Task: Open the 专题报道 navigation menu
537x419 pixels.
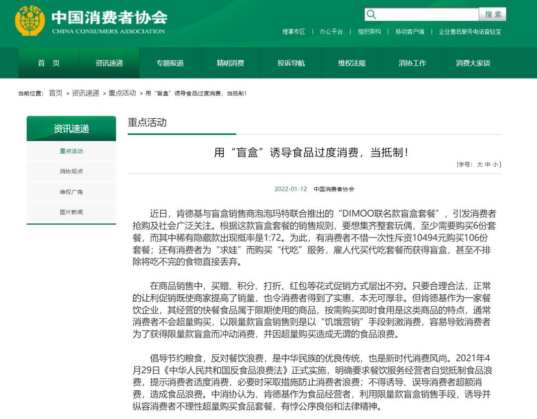Action: [170, 63]
